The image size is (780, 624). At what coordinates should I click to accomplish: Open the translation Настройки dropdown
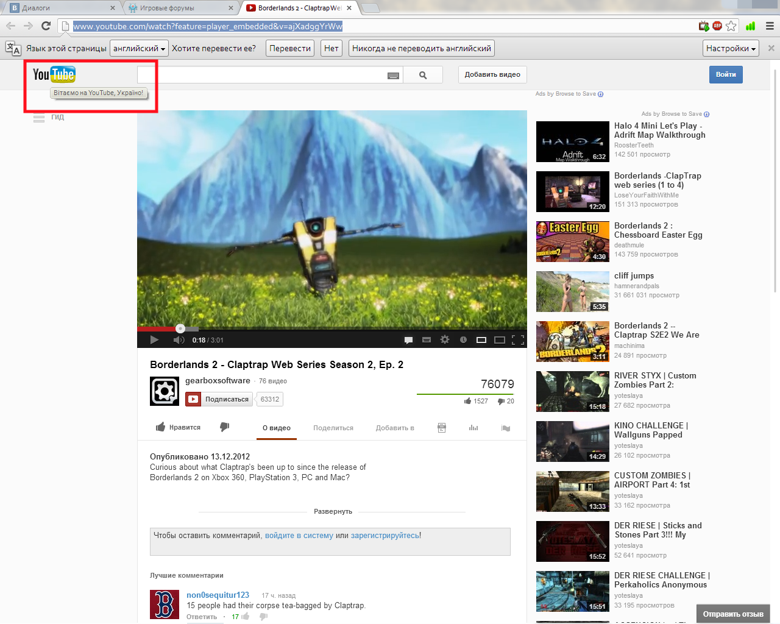(x=731, y=48)
